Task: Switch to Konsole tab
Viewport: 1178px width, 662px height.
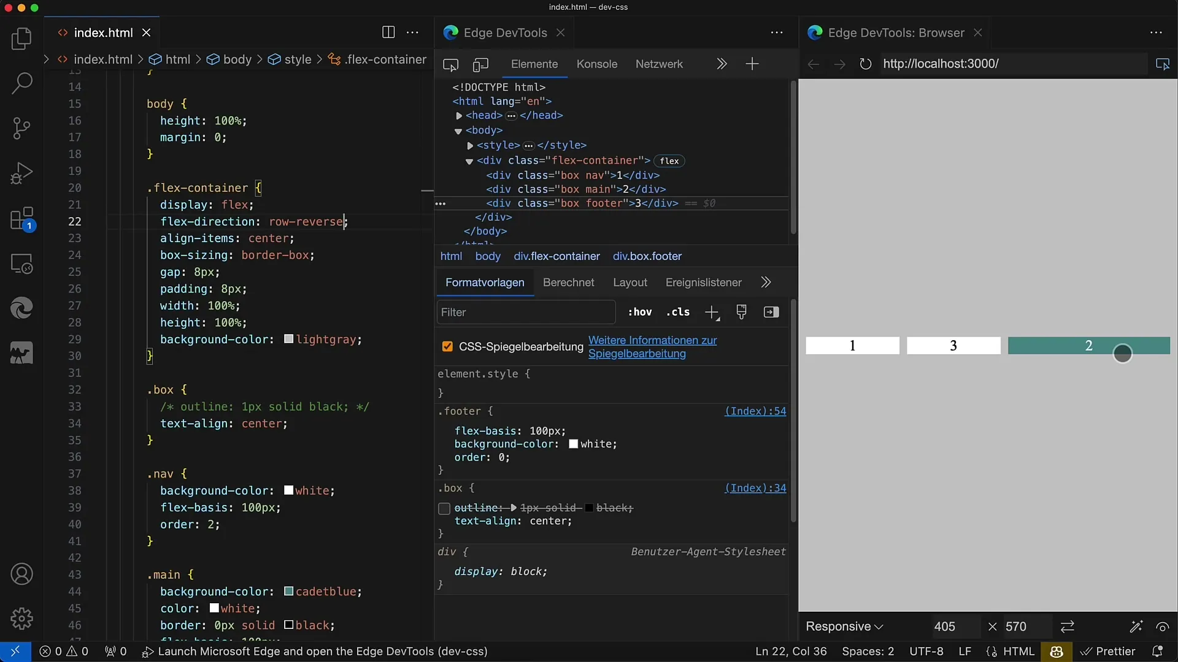Action: click(597, 64)
